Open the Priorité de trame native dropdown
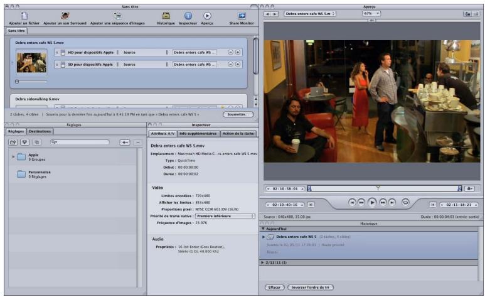The image size is (485, 297). point(225,216)
